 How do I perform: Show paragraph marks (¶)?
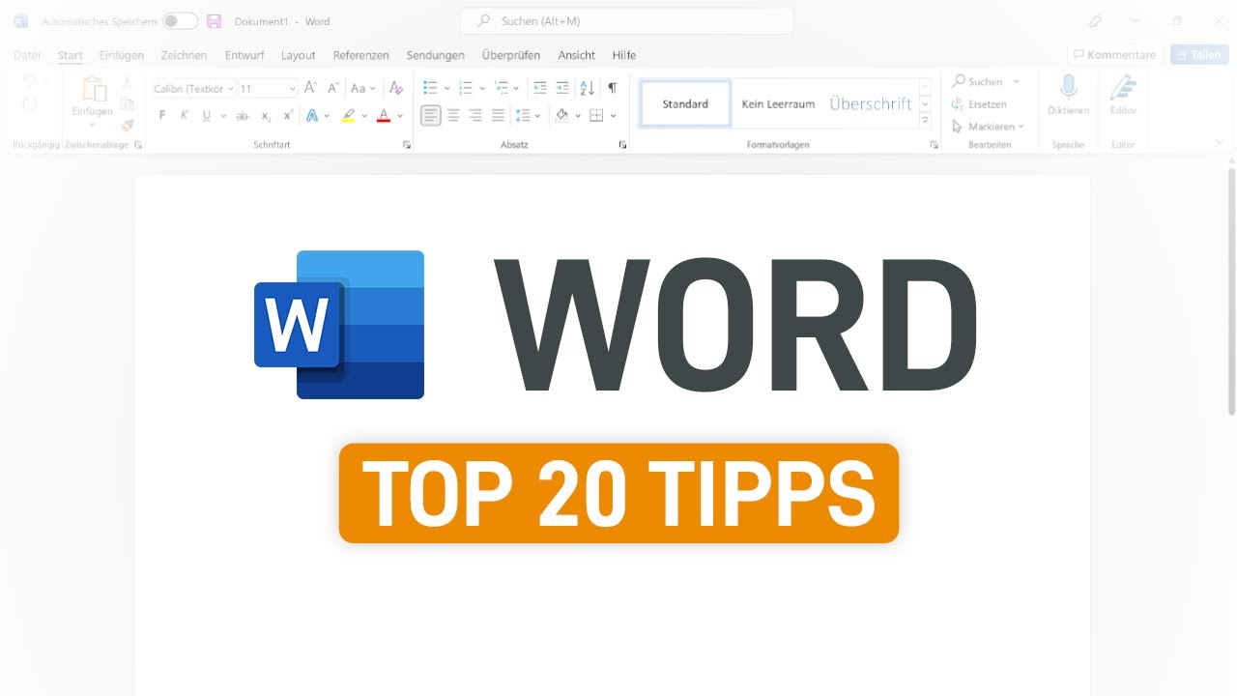pyautogui.click(x=612, y=88)
